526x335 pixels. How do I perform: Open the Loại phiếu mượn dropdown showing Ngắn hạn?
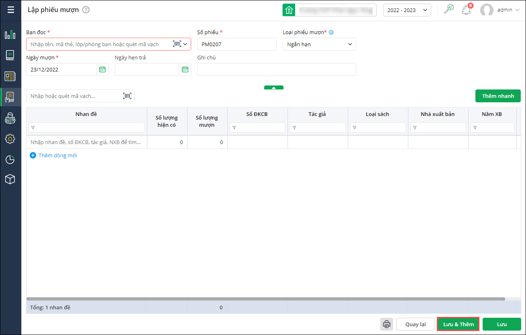point(319,44)
